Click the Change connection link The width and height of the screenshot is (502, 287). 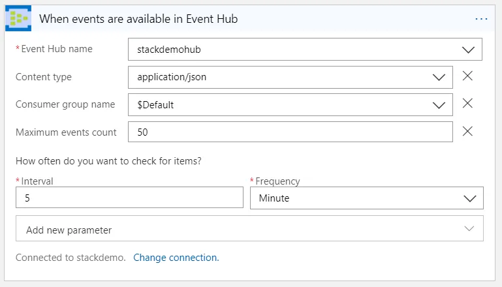click(x=176, y=258)
